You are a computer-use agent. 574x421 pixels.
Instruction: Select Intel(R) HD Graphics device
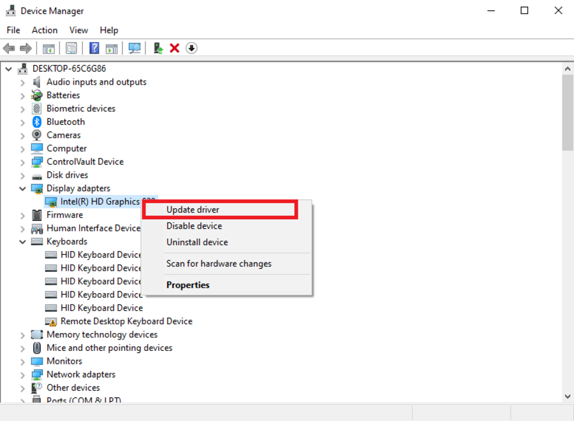(x=100, y=201)
